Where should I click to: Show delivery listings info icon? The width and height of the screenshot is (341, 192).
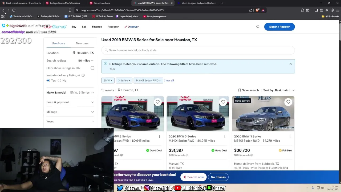point(83,75)
